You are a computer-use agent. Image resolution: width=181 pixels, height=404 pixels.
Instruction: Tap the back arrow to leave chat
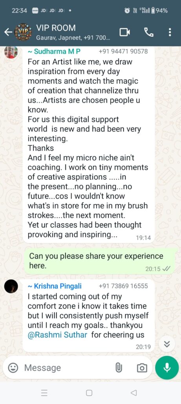[8, 32]
